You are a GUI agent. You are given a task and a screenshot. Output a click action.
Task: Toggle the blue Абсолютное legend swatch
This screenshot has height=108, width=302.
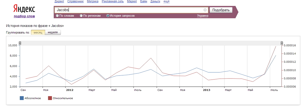[22, 98]
